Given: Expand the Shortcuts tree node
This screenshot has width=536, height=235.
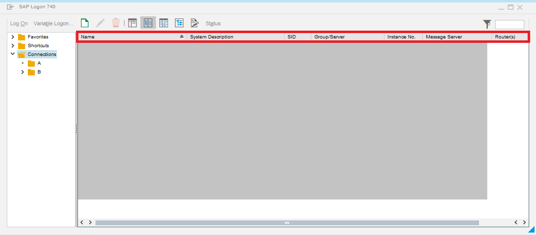Looking at the screenshot, I should pyautogui.click(x=13, y=46).
